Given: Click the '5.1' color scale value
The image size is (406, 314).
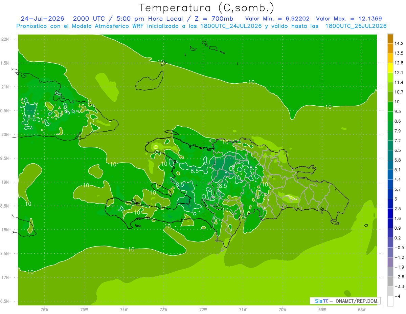Looking at the screenshot, I should click(398, 170).
